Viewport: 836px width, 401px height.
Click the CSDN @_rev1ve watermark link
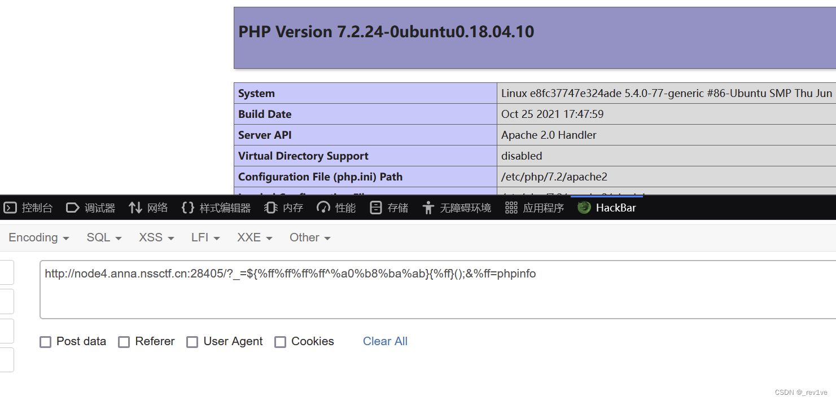click(802, 392)
